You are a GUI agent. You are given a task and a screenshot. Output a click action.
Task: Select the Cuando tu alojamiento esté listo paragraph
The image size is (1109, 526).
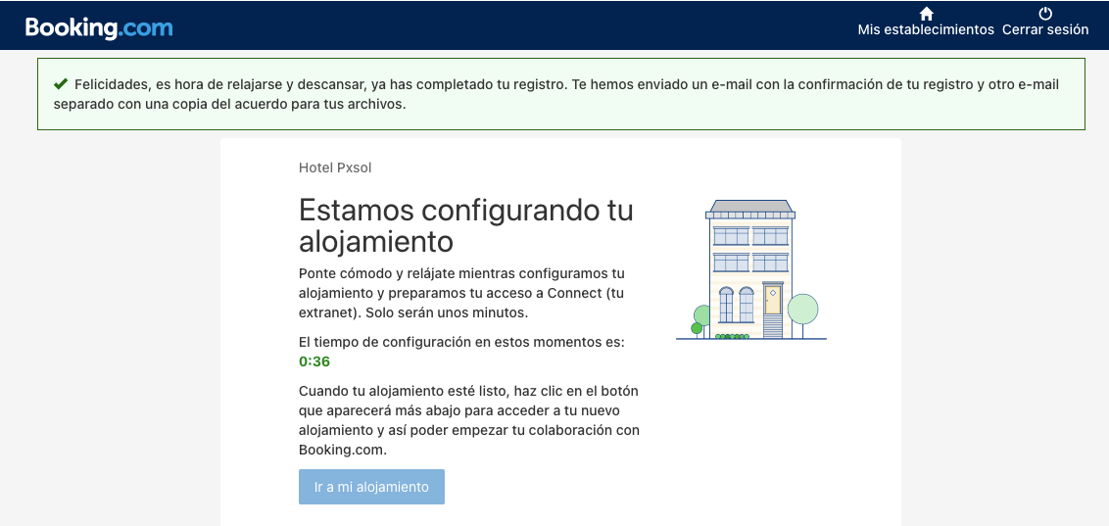point(469,420)
